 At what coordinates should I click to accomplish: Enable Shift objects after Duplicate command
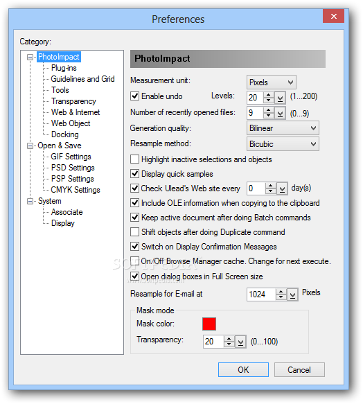click(135, 232)
